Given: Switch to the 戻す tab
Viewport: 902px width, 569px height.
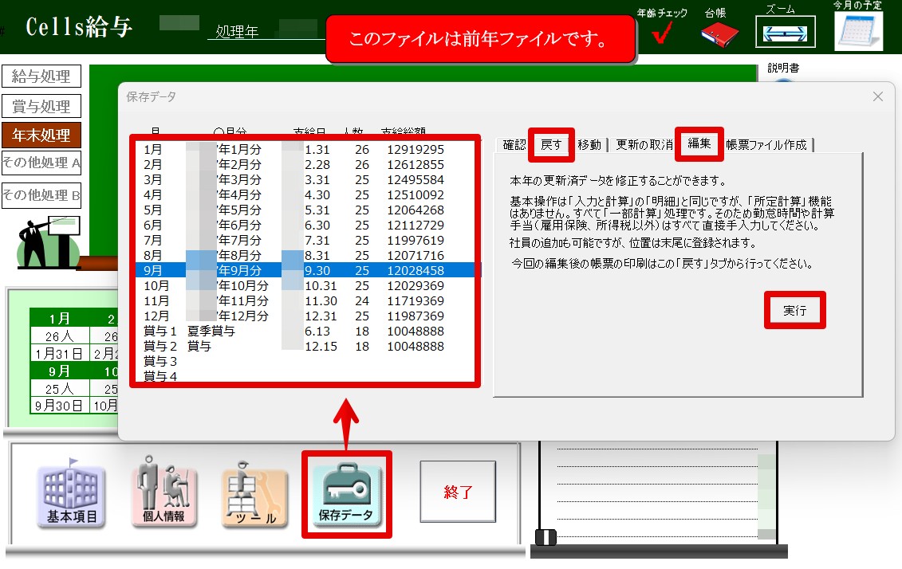Looking at the screenshot, I should pyautogui.click(x=551, y=145).
